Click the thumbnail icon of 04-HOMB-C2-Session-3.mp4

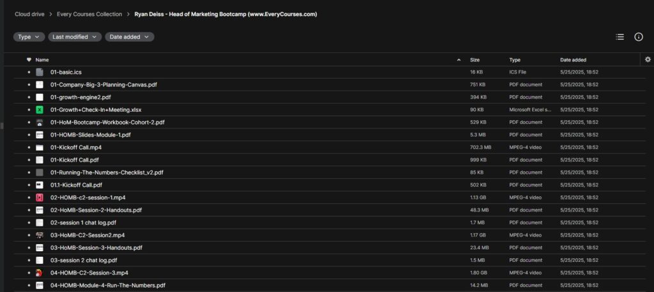[x=39, y=273]
